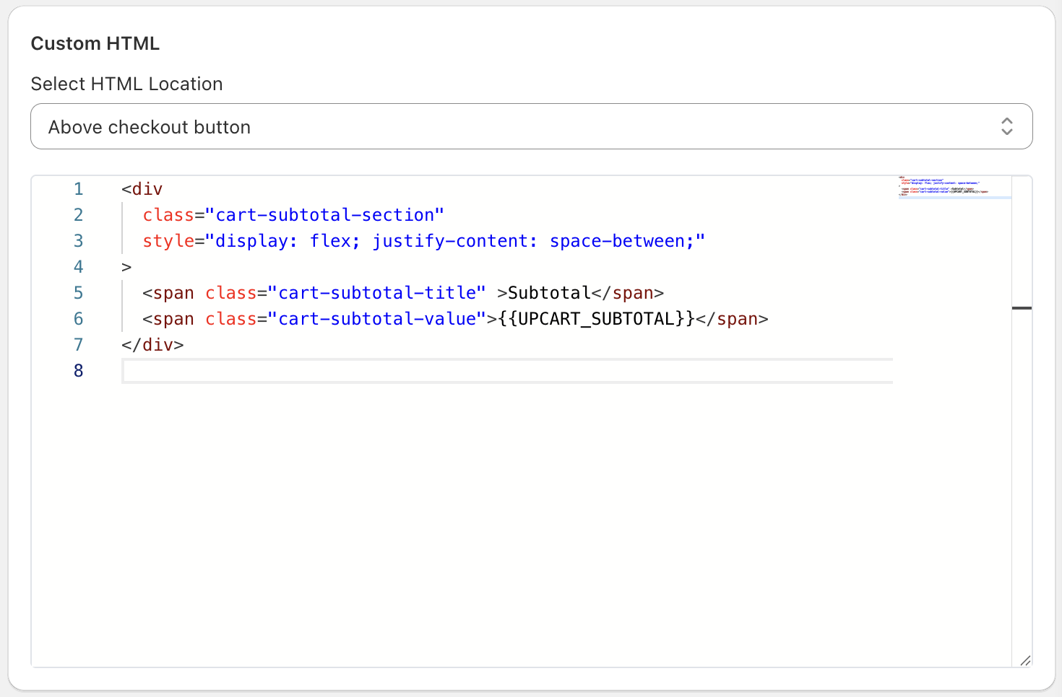
Task: Click "cart-subtotal-value" class value
Action: coord(376,319)
